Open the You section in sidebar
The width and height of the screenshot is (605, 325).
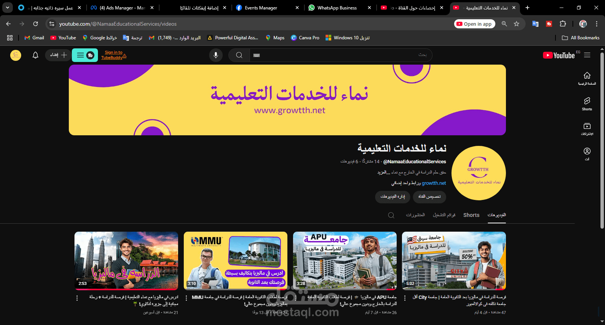tap(587, 154)
